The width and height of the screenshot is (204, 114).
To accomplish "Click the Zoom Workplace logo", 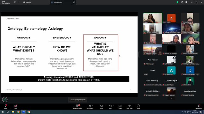I will coord(6,2).
